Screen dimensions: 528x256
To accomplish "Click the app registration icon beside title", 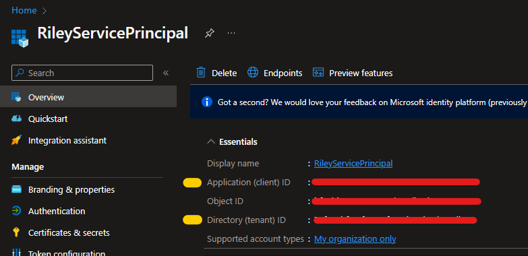I will 20,38.
